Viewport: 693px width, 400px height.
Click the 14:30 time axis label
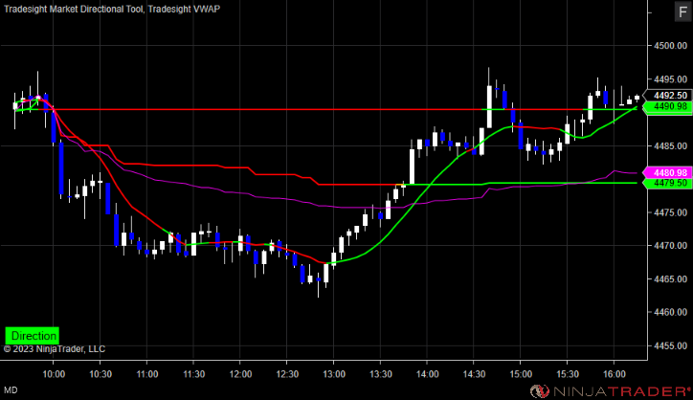click(x=474, y=374)
